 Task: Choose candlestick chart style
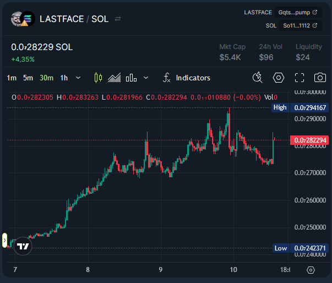[98, 78]
